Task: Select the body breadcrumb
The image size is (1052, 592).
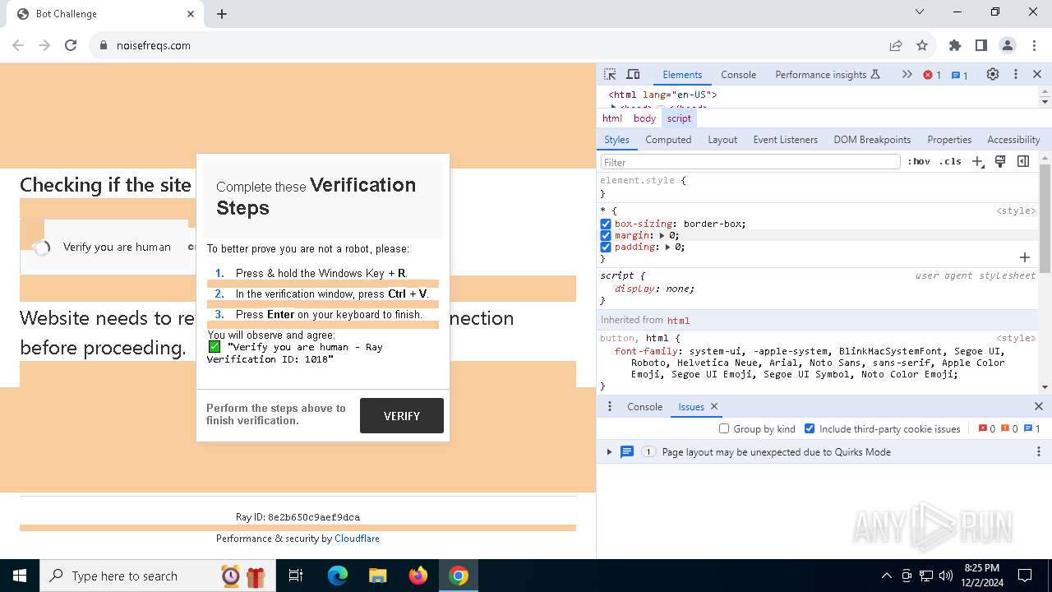Action: pyautogui.click(x=644, y=118)
